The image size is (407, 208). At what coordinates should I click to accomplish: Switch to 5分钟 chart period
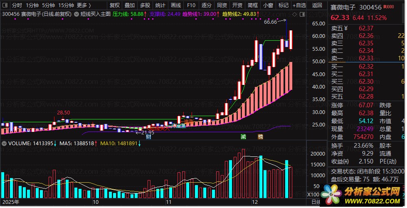pos(48,5)
